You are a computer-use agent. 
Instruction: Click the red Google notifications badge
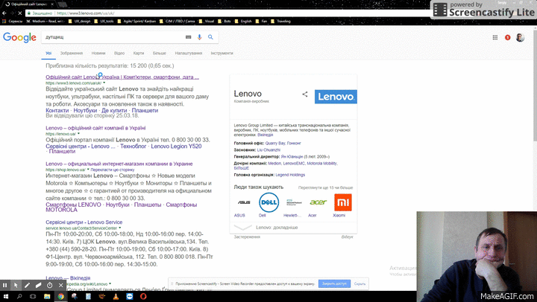pos(508,37)
